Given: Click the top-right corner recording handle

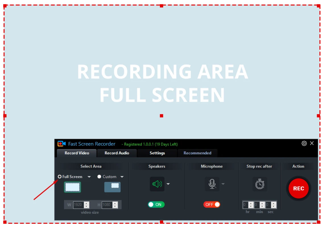Looking at the screenshot, I should [318, 6].
